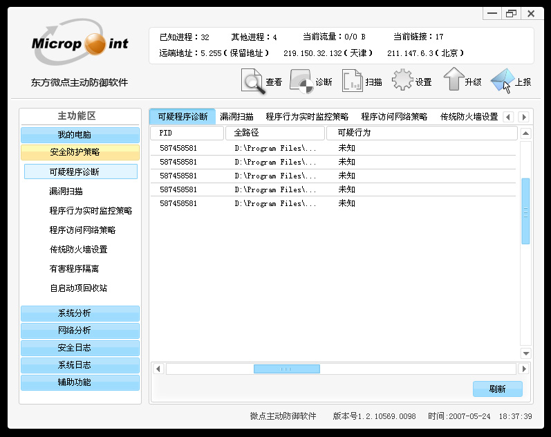Expand the 系统分析 section

[80, 313]
